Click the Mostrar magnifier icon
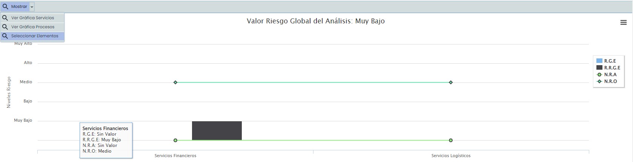 point(5,7)
